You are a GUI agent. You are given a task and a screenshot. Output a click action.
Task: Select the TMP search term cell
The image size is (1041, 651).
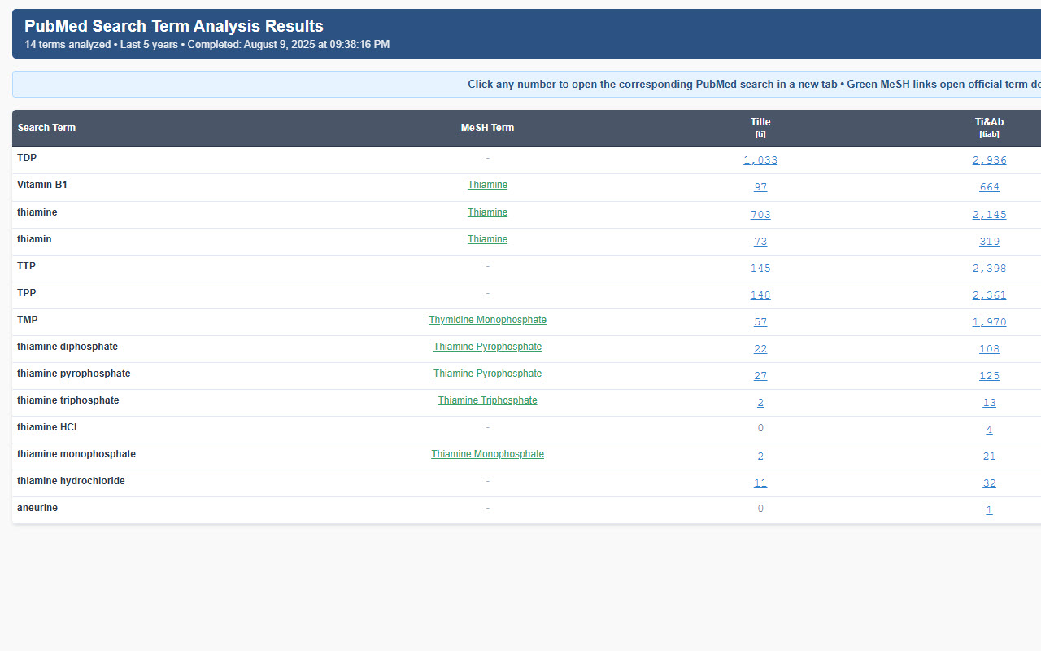[27, 320]
